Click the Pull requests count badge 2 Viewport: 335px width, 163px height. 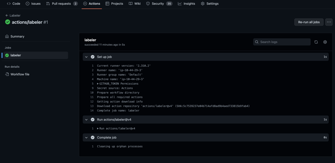click(75, 4)
